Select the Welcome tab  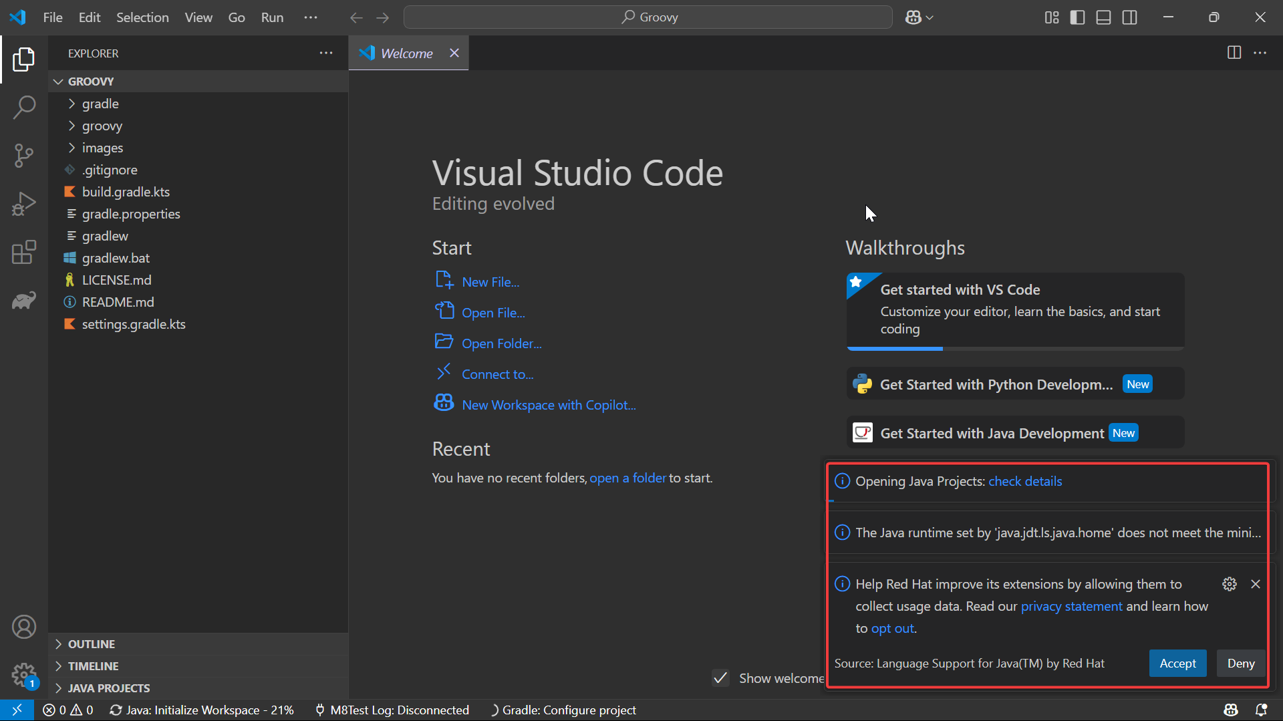point(406,53)
